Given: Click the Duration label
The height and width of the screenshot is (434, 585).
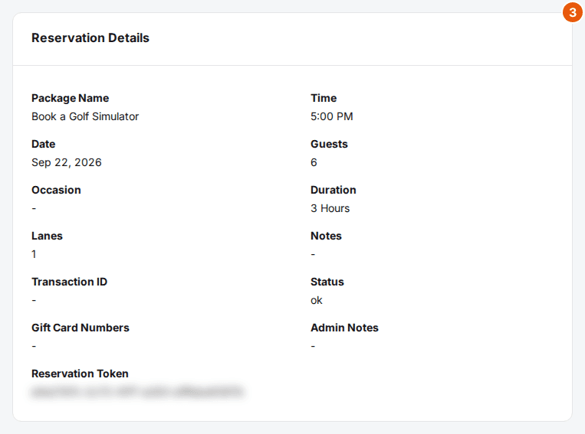Looking at the screenshot, I should [334, 190].
